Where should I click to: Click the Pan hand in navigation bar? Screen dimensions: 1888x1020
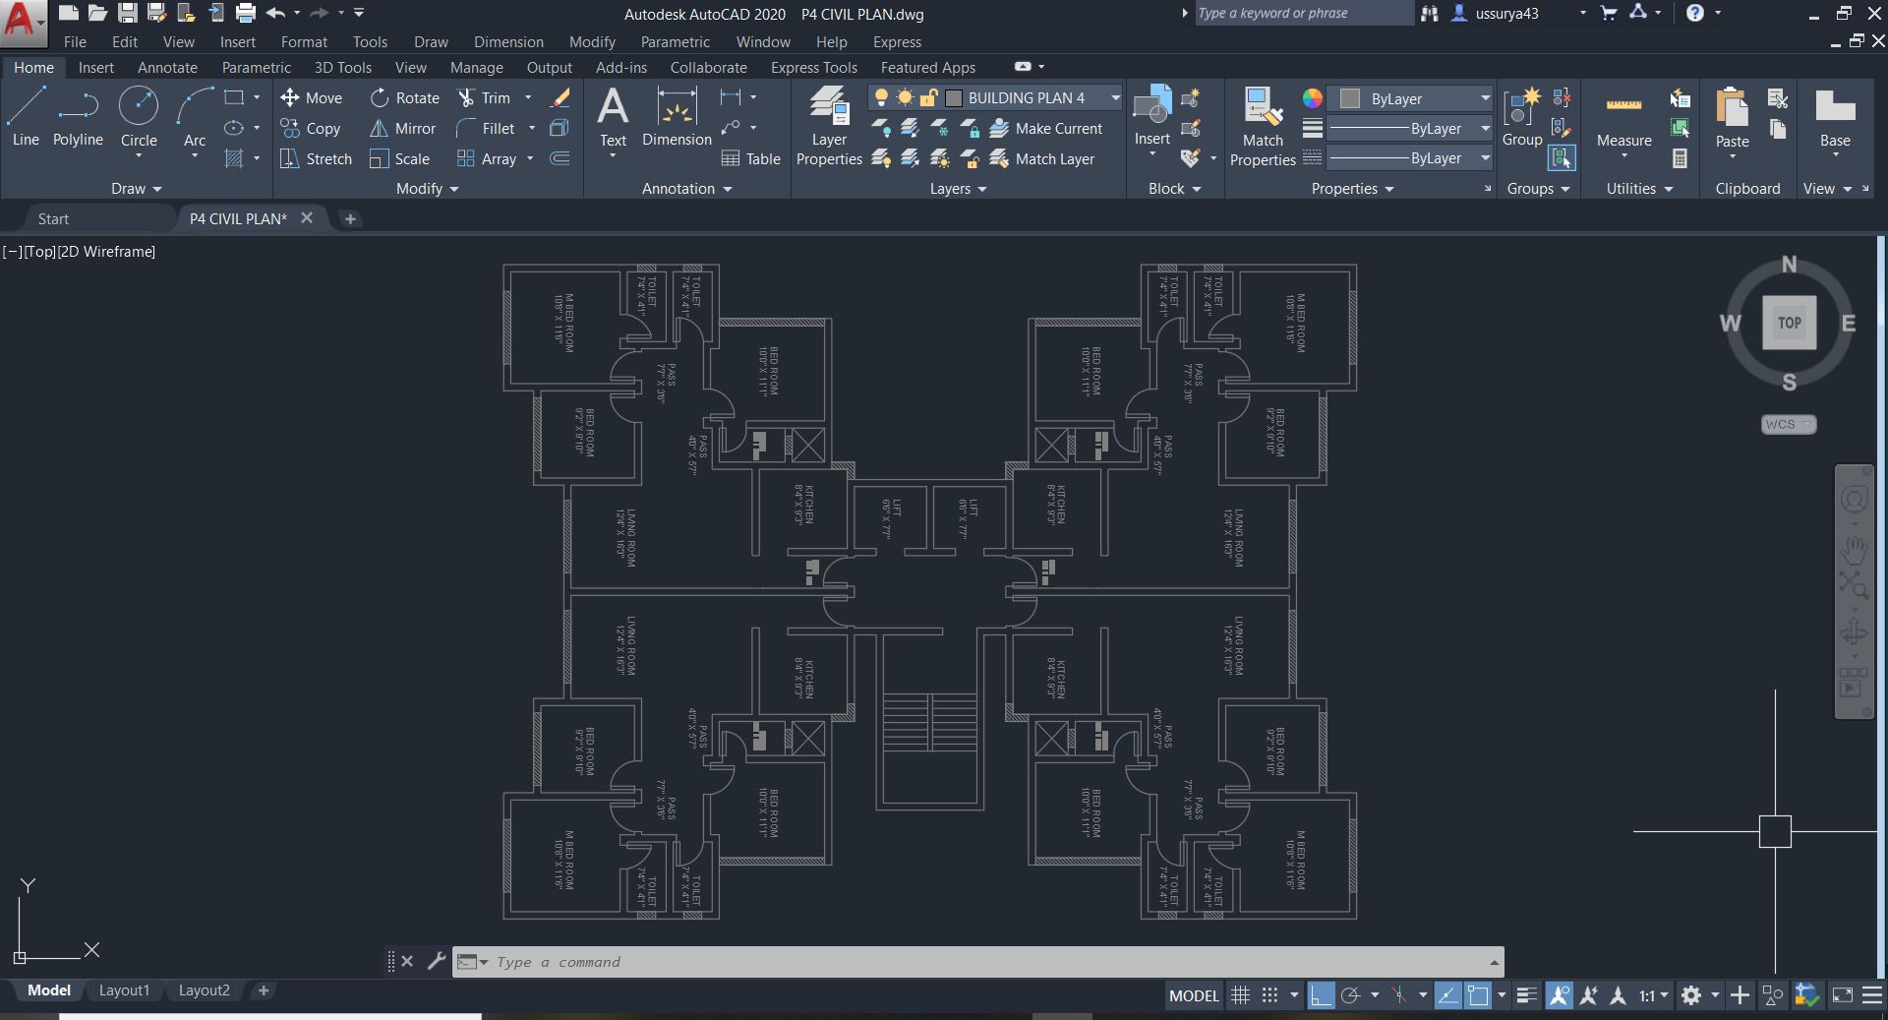[1854, 549]
